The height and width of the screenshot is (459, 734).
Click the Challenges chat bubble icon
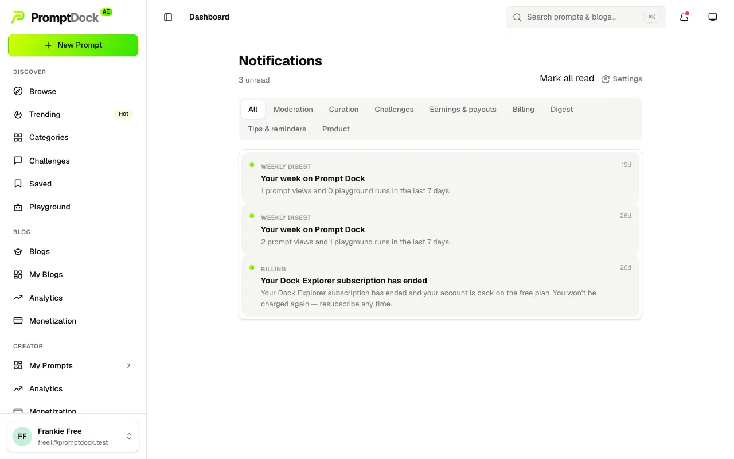coord(18,161)
